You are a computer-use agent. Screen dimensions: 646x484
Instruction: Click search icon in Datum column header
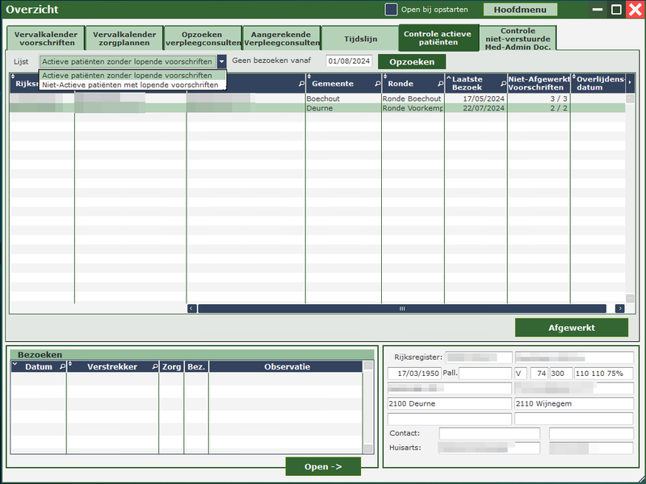point(62,367)
